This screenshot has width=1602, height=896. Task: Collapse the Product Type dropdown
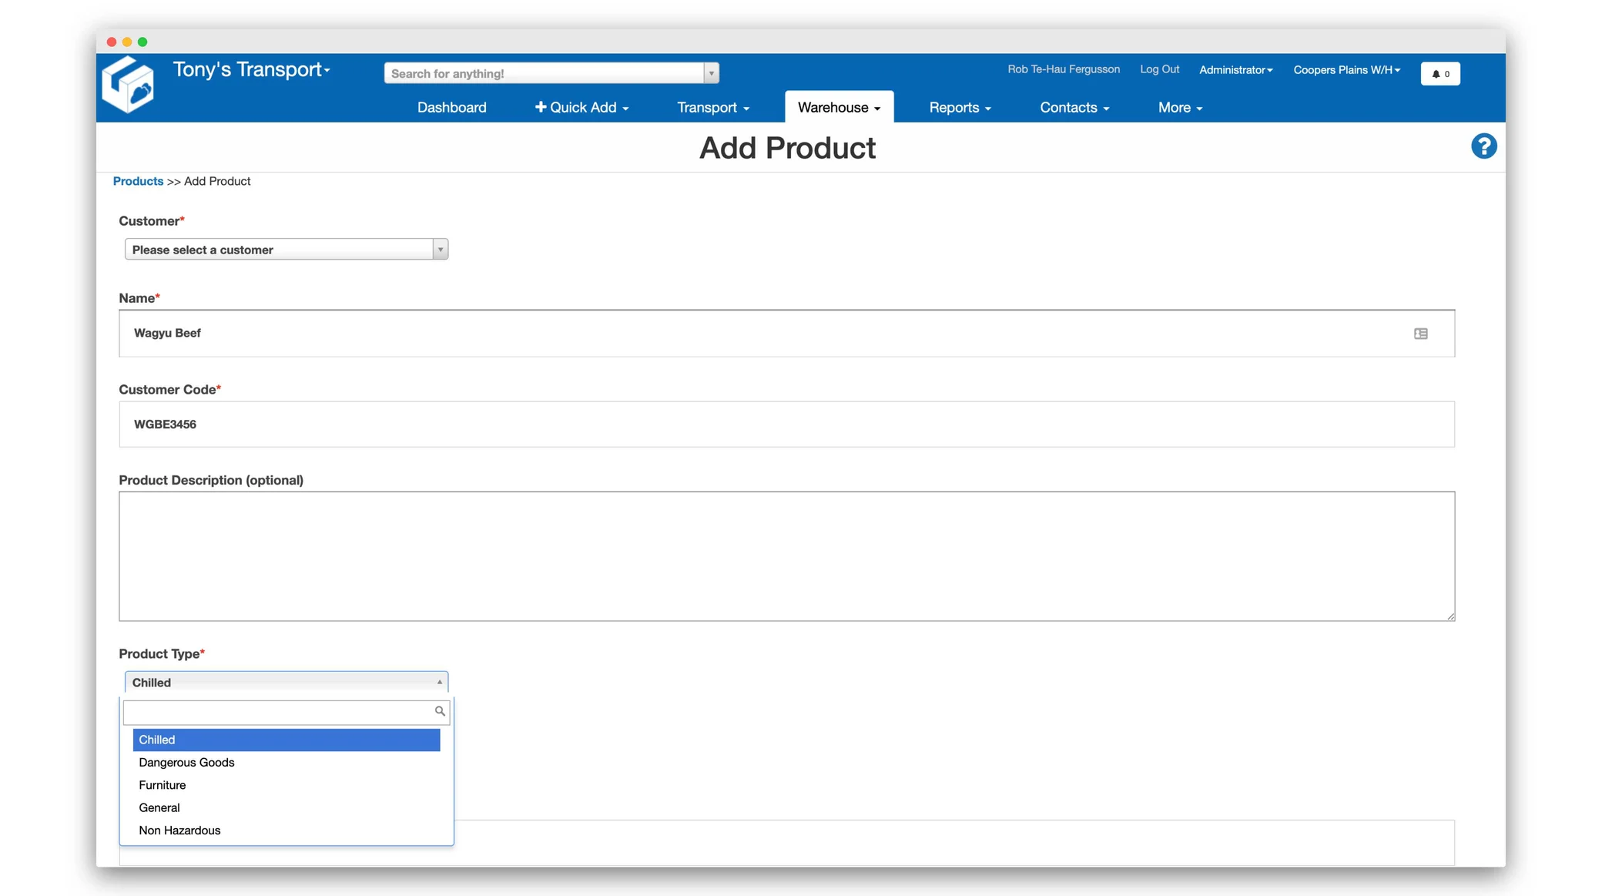[439, 681]
